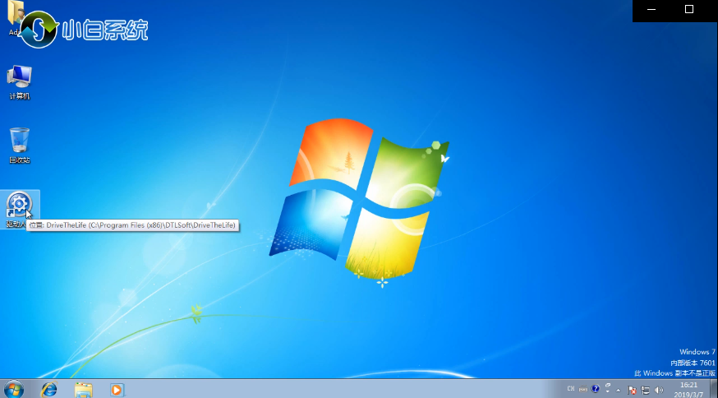The width and height of the screenshot is (718, 398).
Task: Launch Windows Media Player from the taskbar
Action: tap(117, 390)
